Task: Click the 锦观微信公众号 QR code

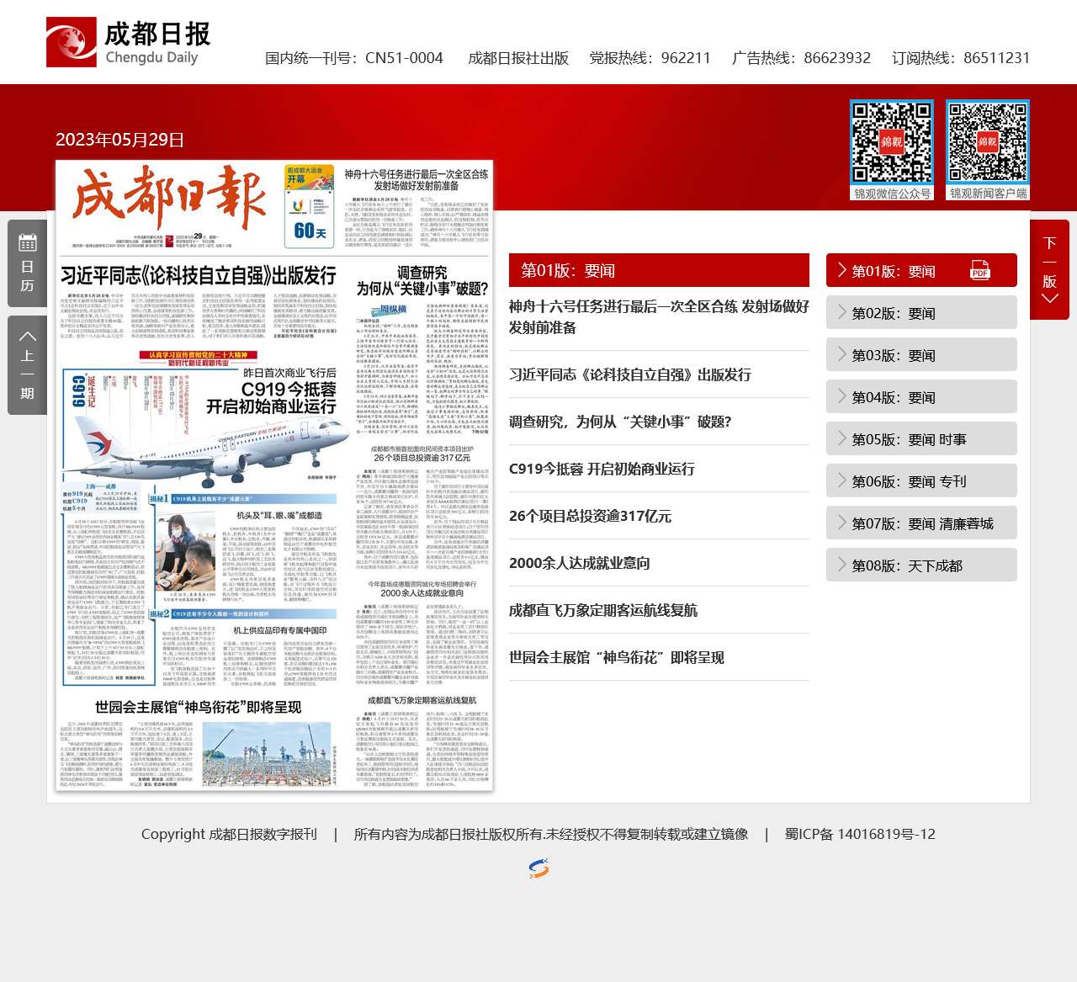Action: coord(892,142)
